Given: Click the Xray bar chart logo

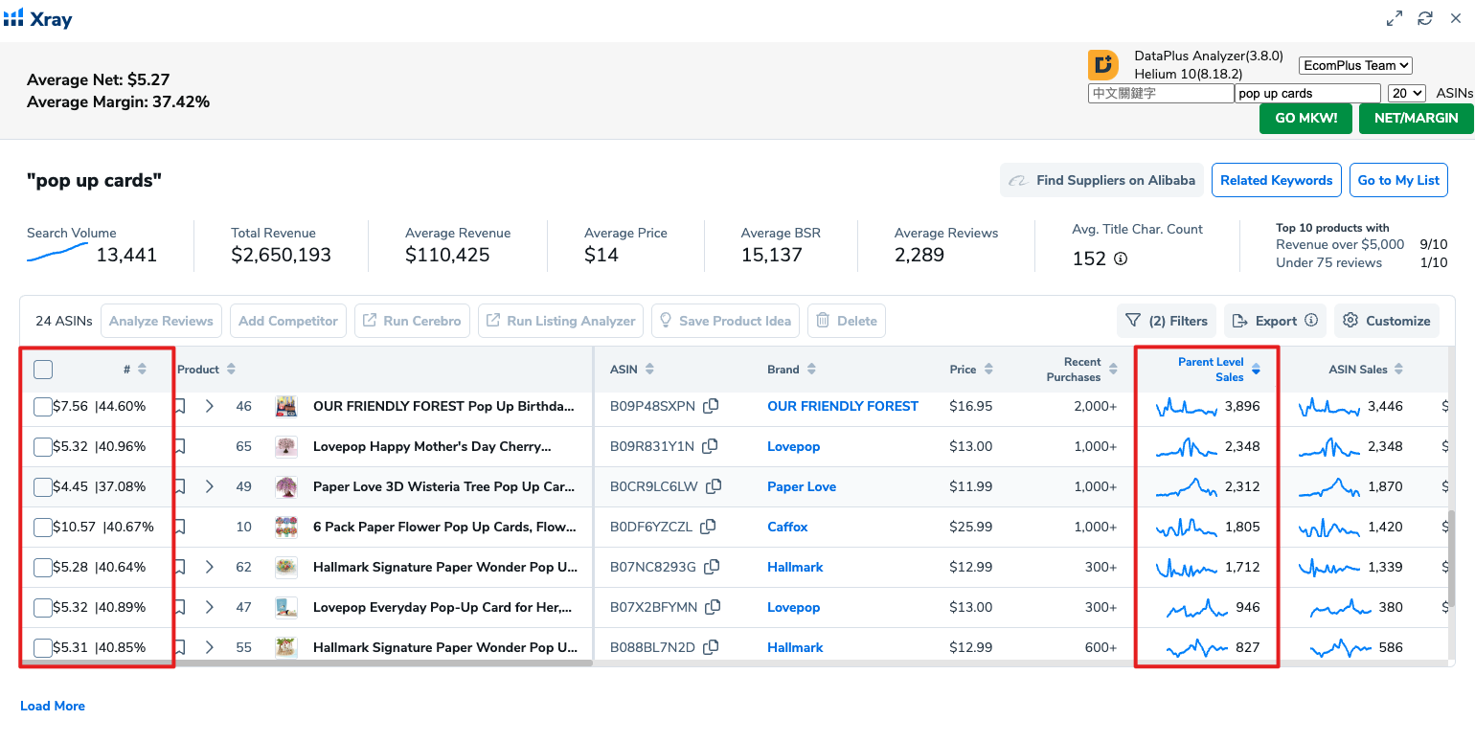Looking at the screenshot, I should tap(13, 17).
